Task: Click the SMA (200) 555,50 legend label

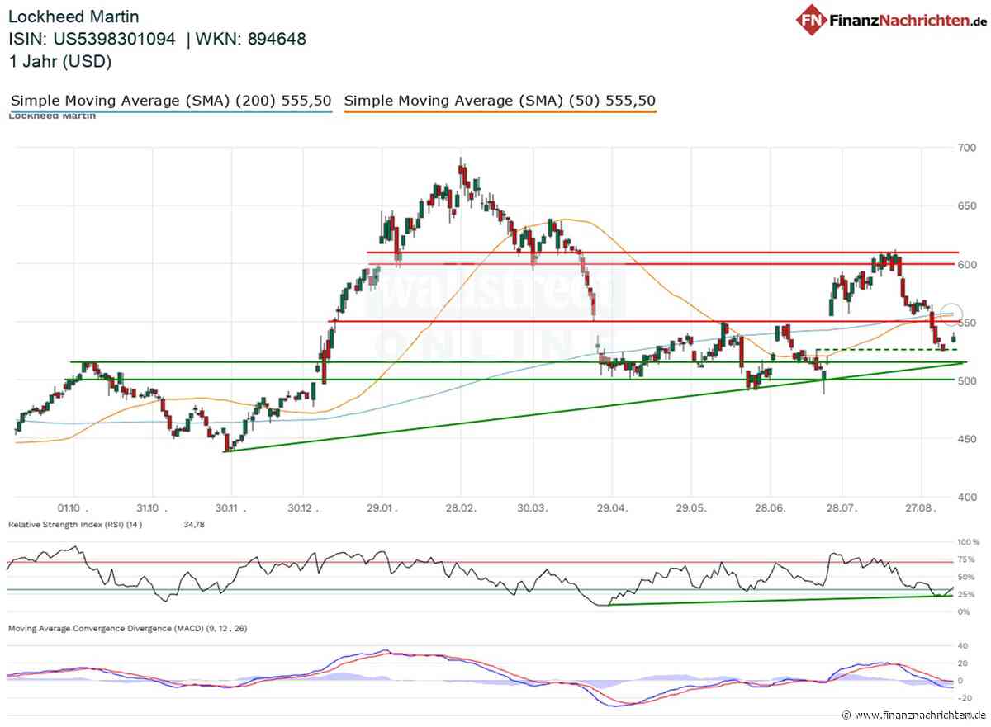Action: click(171, 101)
